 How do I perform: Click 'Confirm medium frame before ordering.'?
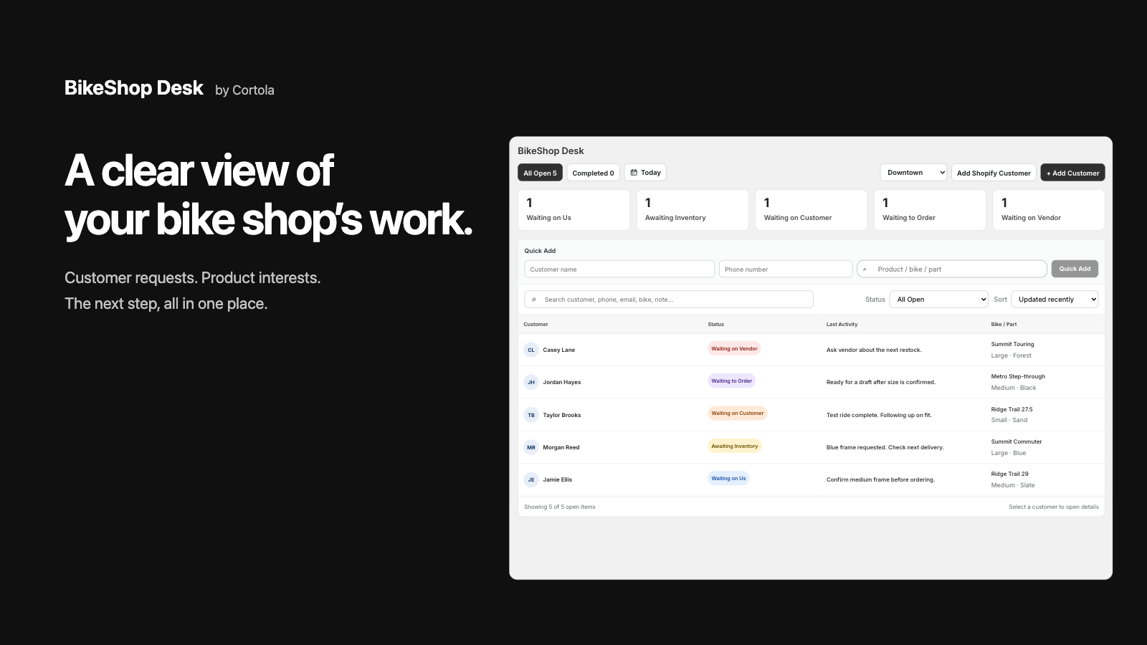pyautogui.click(x=880, y=479)
